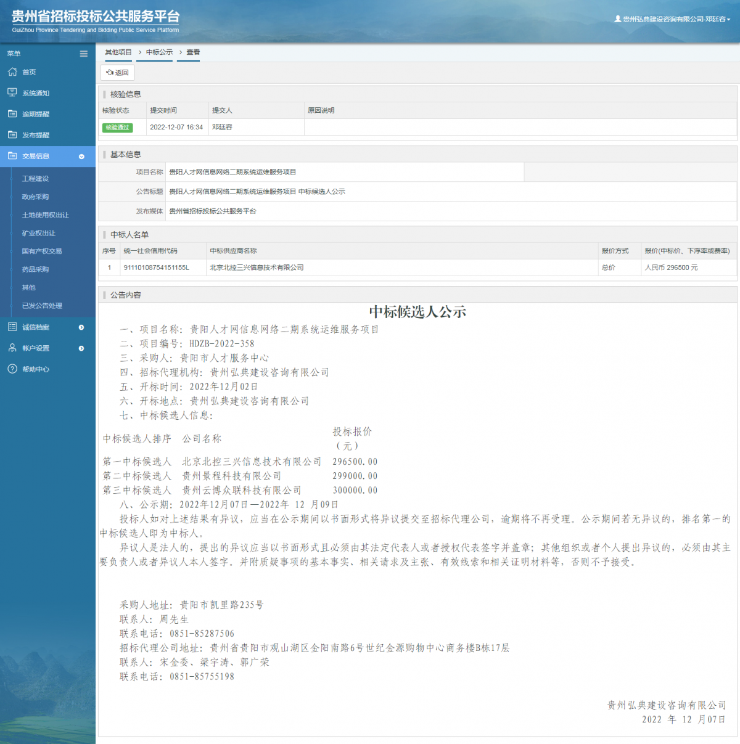This screenshot has width=740, height=744.
Task: Click submitter name 邓廷容 in verification table
Action: [222, 127]
